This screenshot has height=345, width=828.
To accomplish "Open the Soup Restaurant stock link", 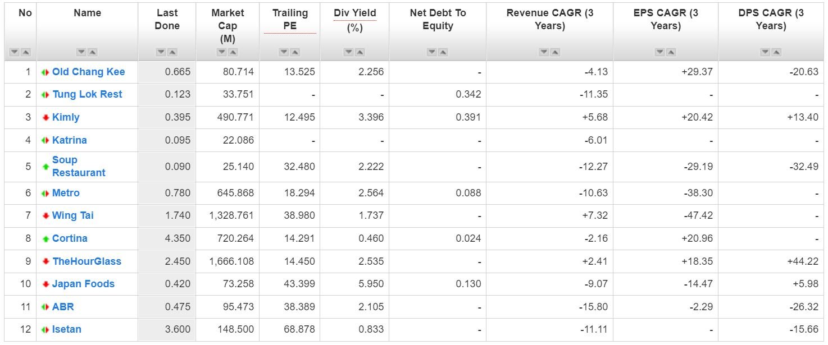I will 79,167.
